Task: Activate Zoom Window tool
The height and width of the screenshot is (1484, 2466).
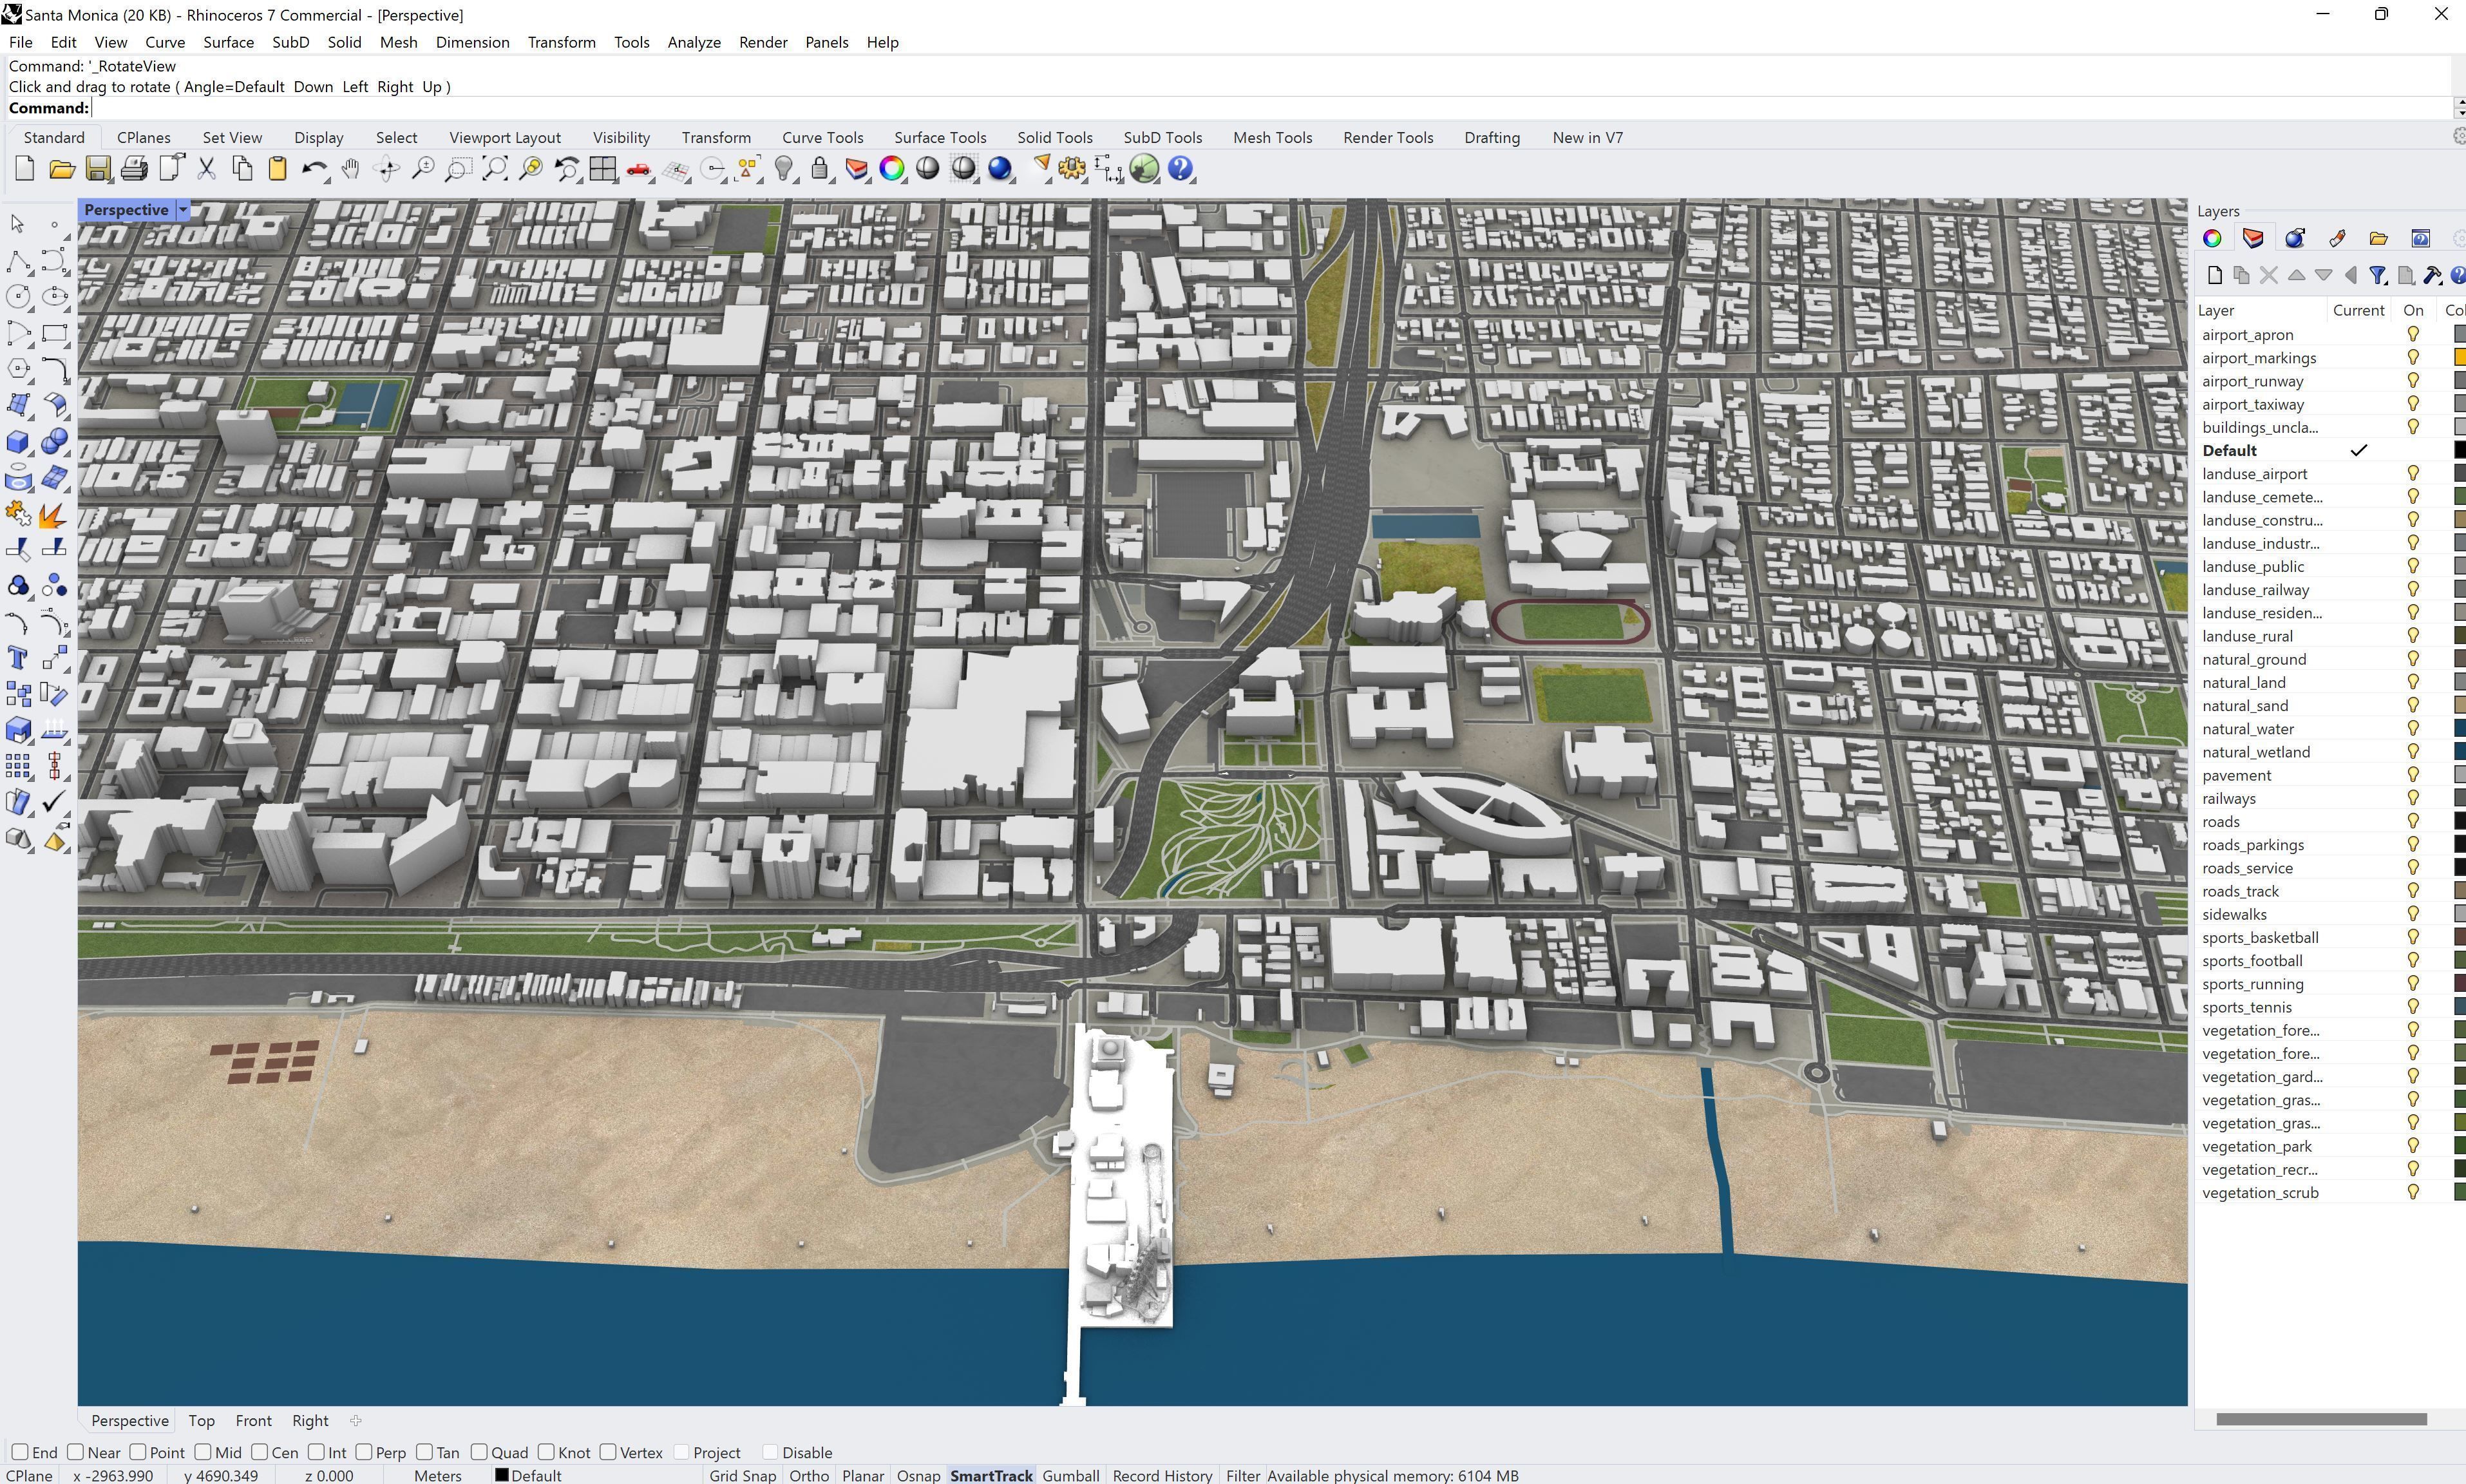Action: tap(458, 169)
